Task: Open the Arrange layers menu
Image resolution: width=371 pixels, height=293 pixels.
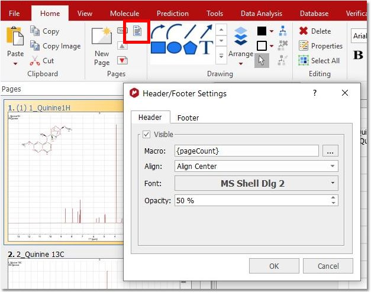Action: (241, 46)
